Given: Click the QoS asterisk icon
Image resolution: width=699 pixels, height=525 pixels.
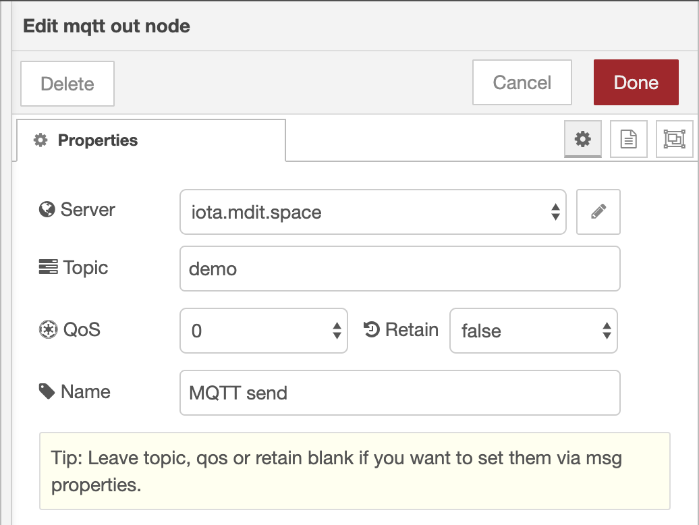Looking at the screenshot, I should tap(48, 330).
